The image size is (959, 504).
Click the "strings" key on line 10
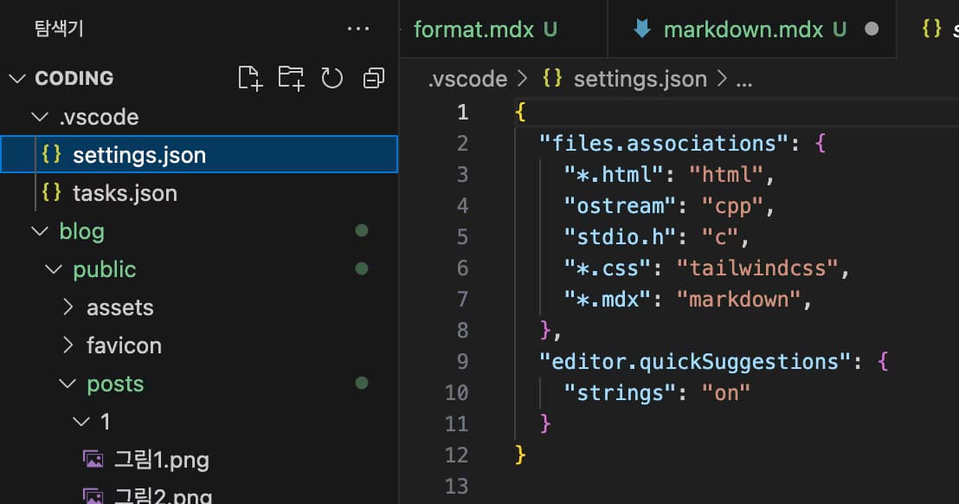(x=621, y=392)
